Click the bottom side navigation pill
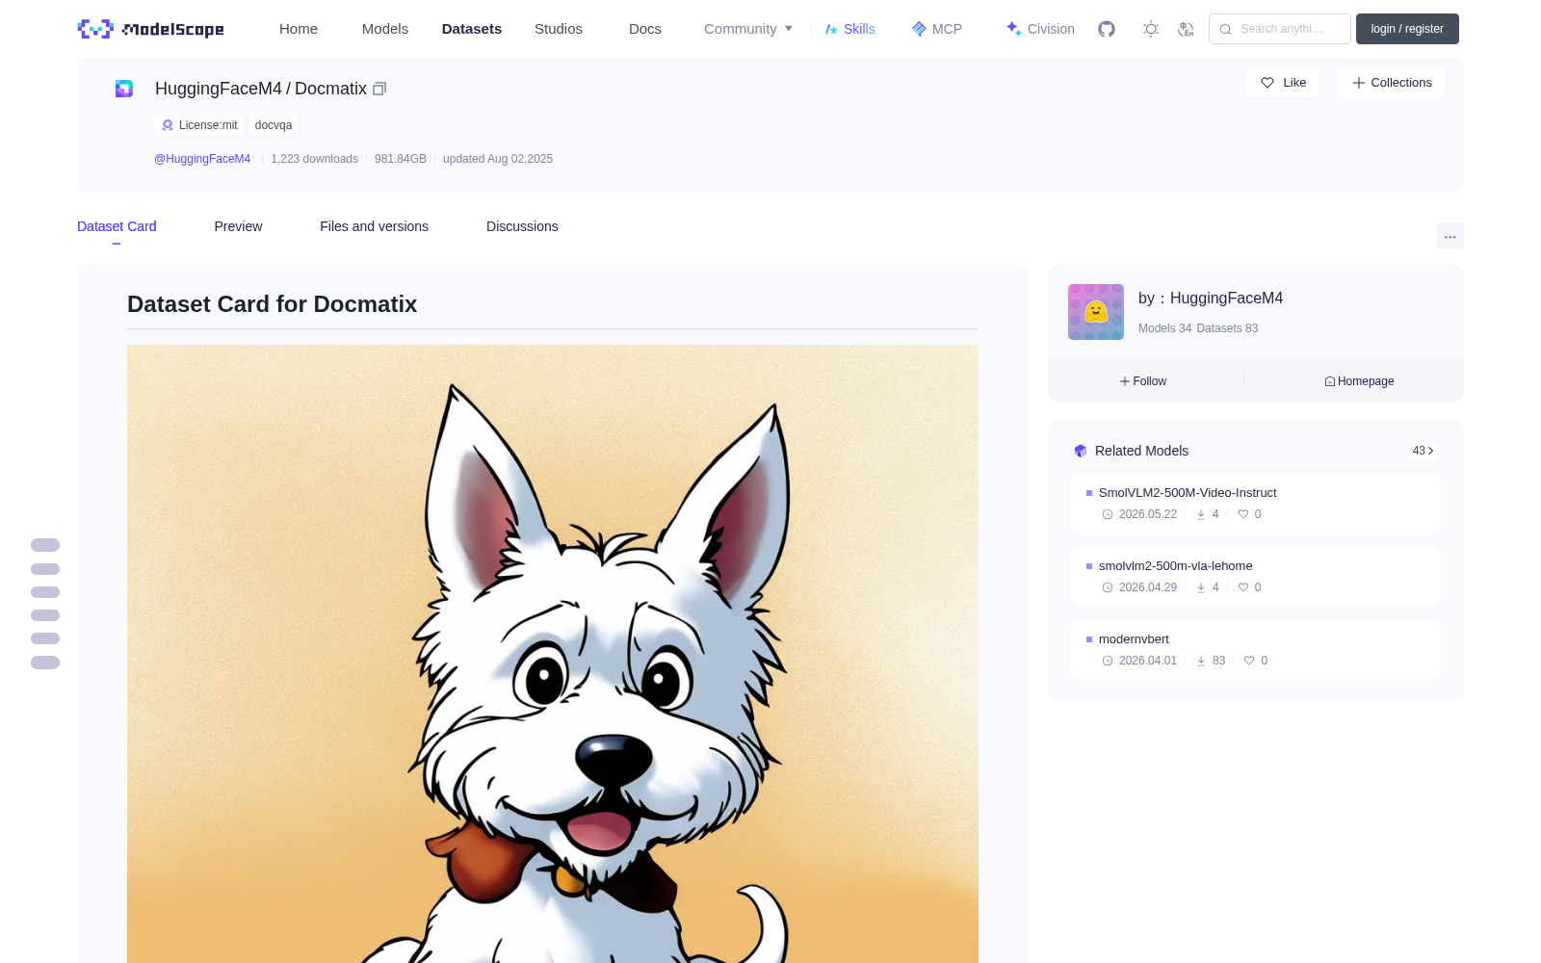The height and width of the screenshot is (963, 1541). pyautogui.click(x=45, y=663)
